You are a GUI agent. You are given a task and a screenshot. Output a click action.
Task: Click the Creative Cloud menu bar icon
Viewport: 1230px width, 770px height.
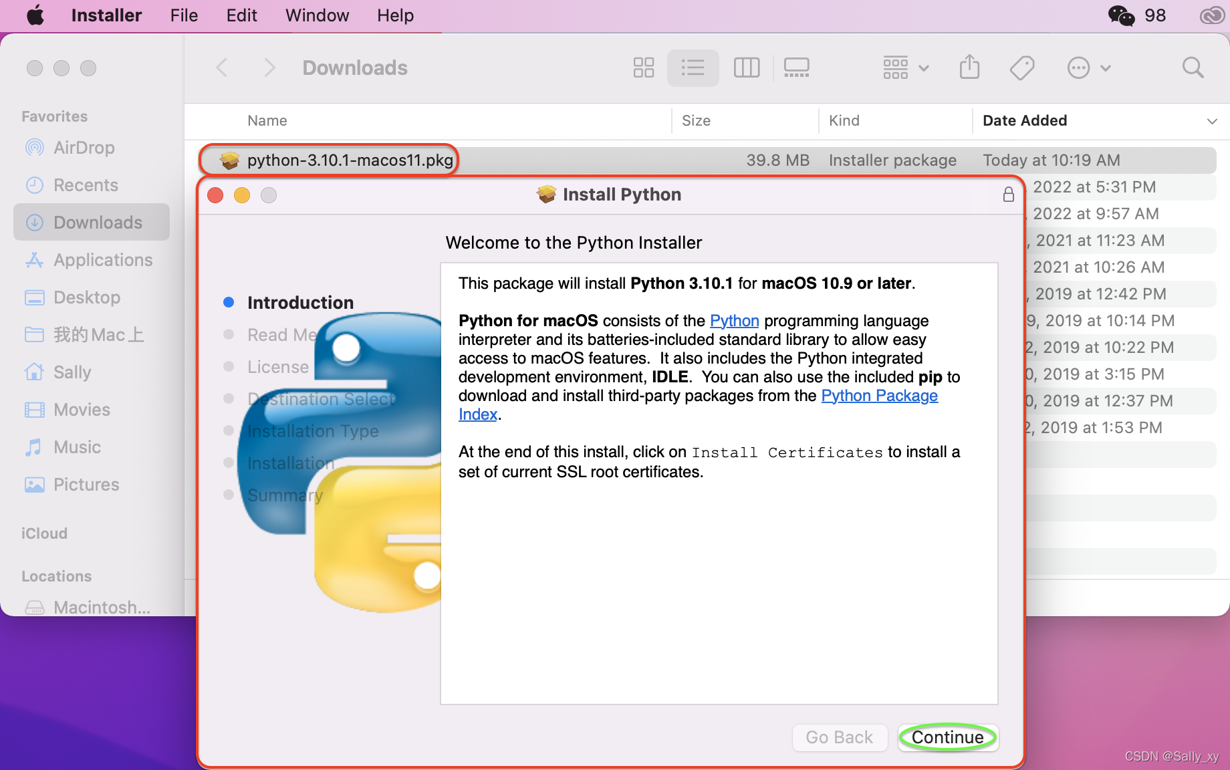[x=1212, y=15]
